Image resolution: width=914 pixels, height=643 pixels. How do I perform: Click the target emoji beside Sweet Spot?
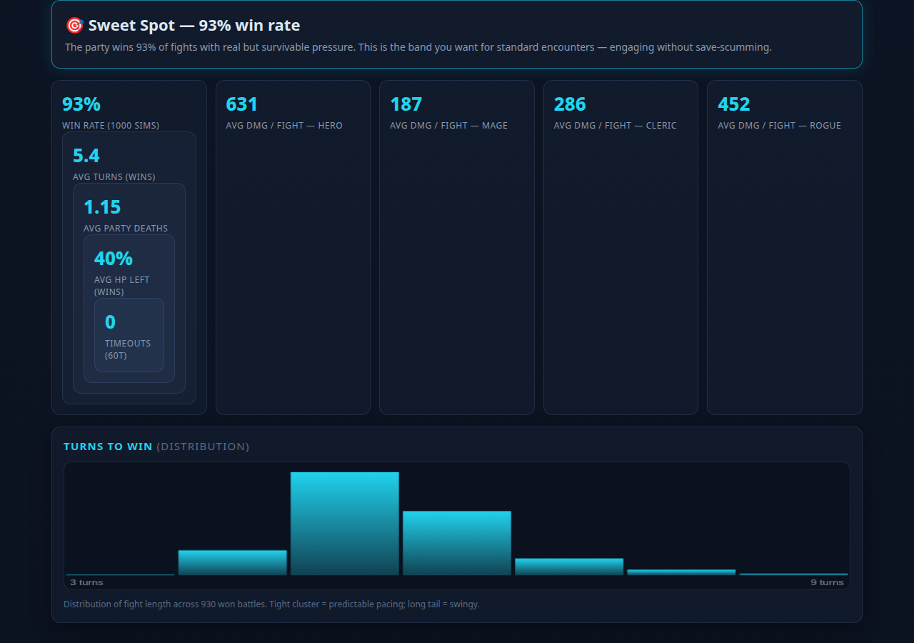74,26
